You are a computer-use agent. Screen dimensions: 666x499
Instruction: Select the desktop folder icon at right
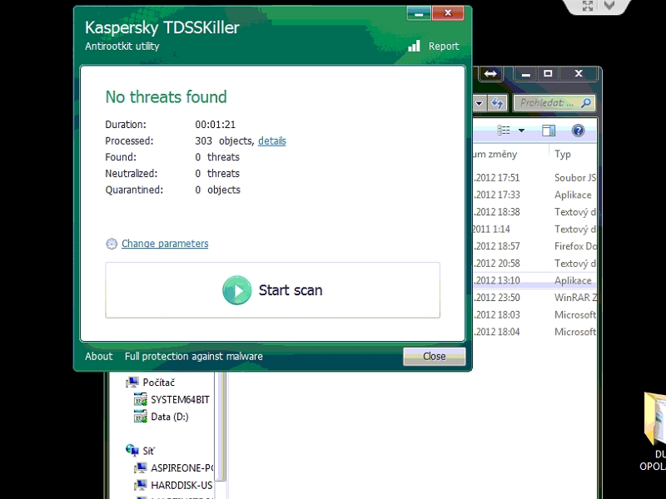click(x=655, y=418)
